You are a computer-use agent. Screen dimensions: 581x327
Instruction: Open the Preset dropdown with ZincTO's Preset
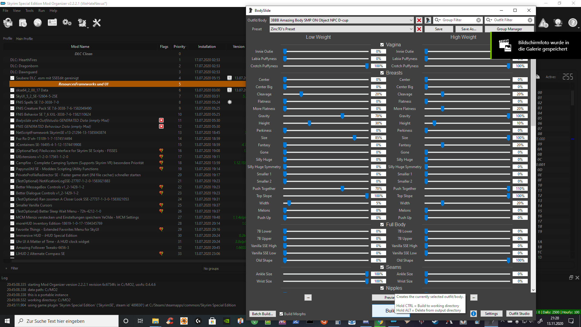tap(411, 29)
